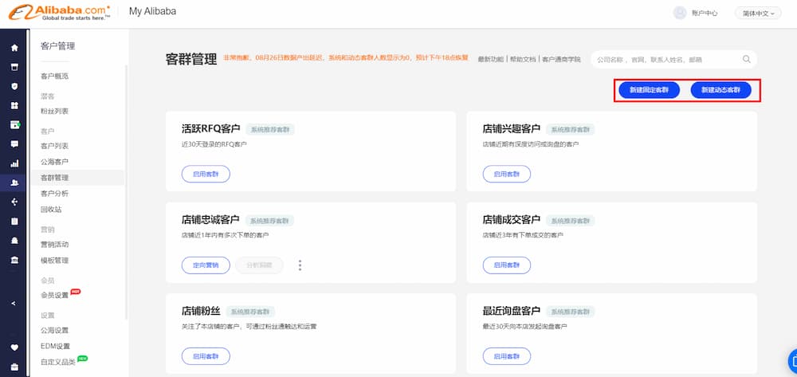Open the blue floating widget at right edge
Image resolution: width=797 pixels, height=377 pixels.
pos(792,361)
